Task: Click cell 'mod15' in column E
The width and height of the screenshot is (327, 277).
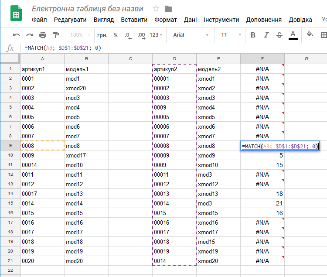Action: pos(218,242)
